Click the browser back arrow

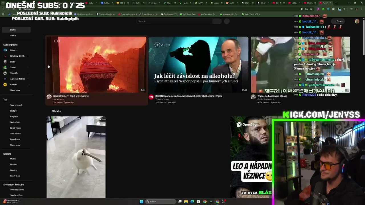3,9
